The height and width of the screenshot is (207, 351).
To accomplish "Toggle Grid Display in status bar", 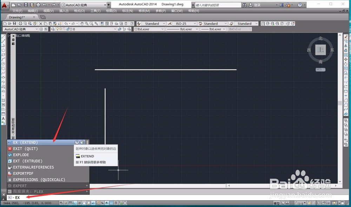I will pos(70,203).
